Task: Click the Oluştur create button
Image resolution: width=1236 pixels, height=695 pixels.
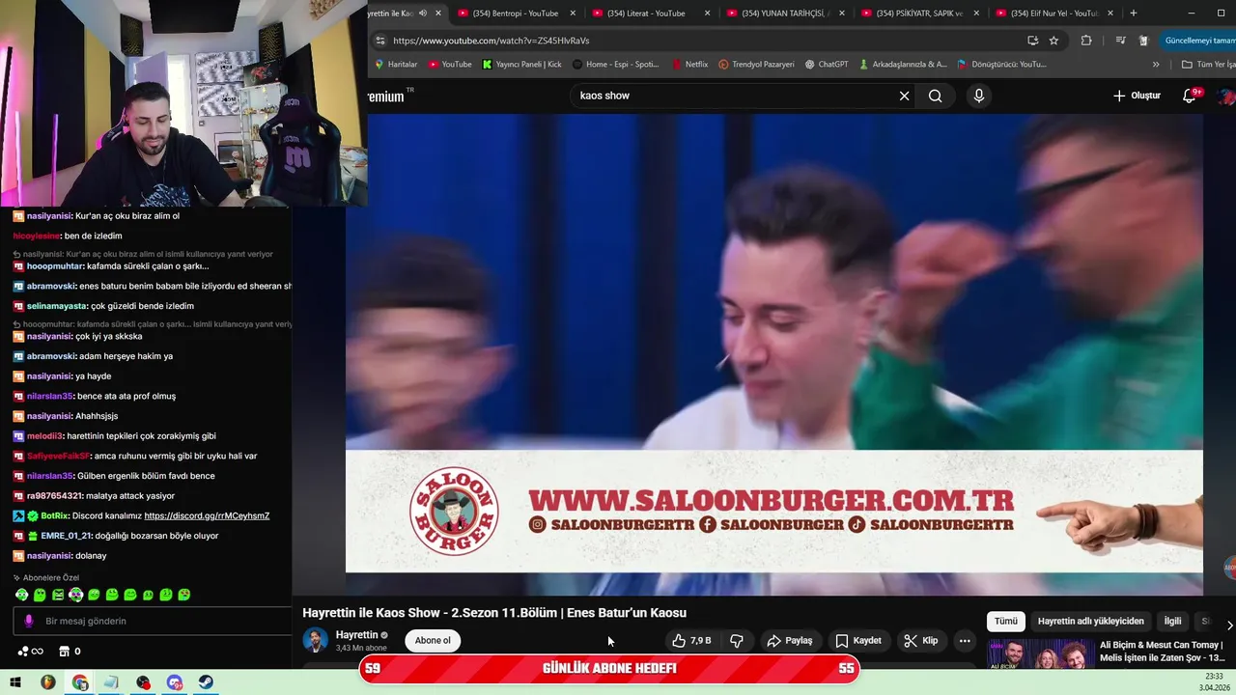Action: [x=1137, y=96]
